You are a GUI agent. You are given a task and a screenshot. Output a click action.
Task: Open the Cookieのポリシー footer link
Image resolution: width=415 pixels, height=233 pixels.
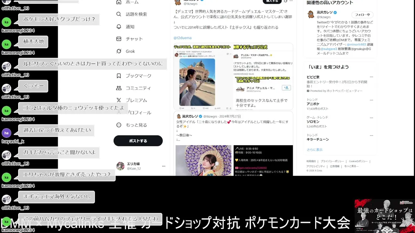coord(358,161)
